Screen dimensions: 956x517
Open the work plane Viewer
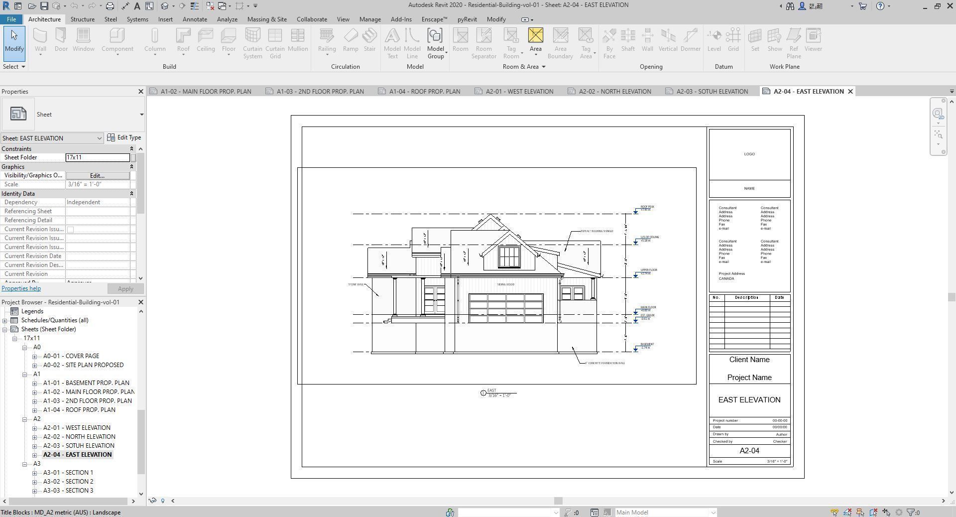click(x=813, y=40)
